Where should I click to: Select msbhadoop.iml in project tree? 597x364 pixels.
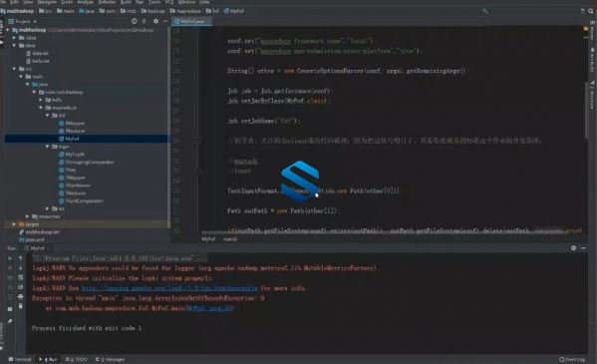pyautogui.click(x=39, y=232)
